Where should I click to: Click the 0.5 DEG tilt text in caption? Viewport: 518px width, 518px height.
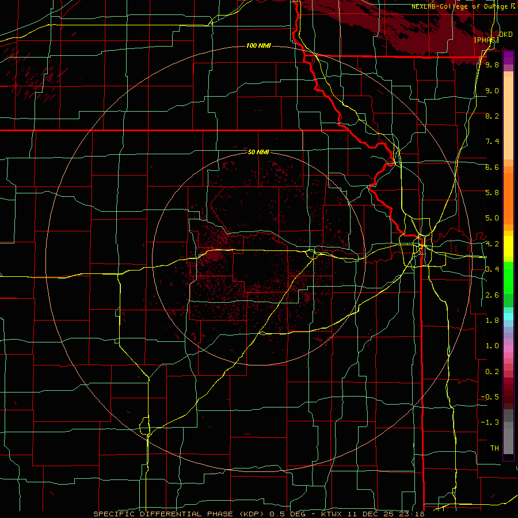(x=288, y=514)
